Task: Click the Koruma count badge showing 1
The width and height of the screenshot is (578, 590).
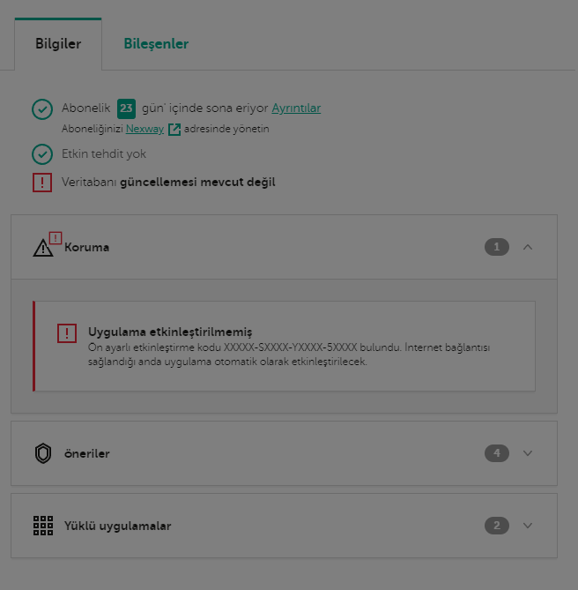Action: pos(497,247)
